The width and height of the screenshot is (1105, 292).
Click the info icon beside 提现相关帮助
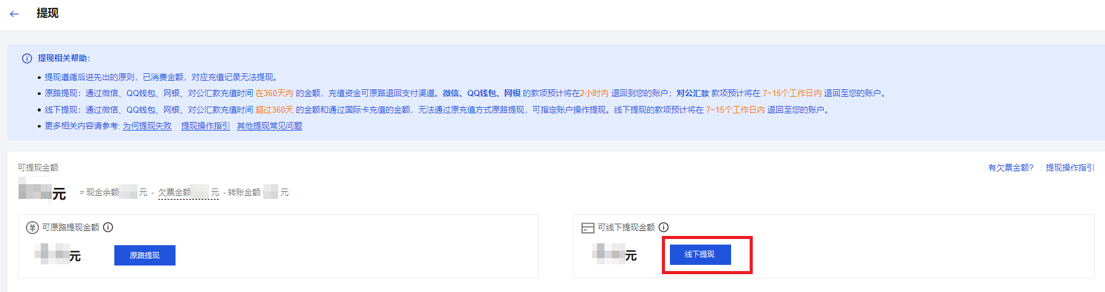(27, 59)
